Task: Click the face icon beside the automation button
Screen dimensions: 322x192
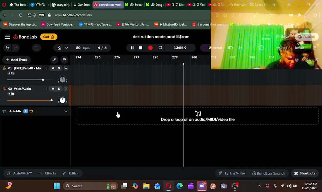Action: pyautogui.click(x=64, y=60)
